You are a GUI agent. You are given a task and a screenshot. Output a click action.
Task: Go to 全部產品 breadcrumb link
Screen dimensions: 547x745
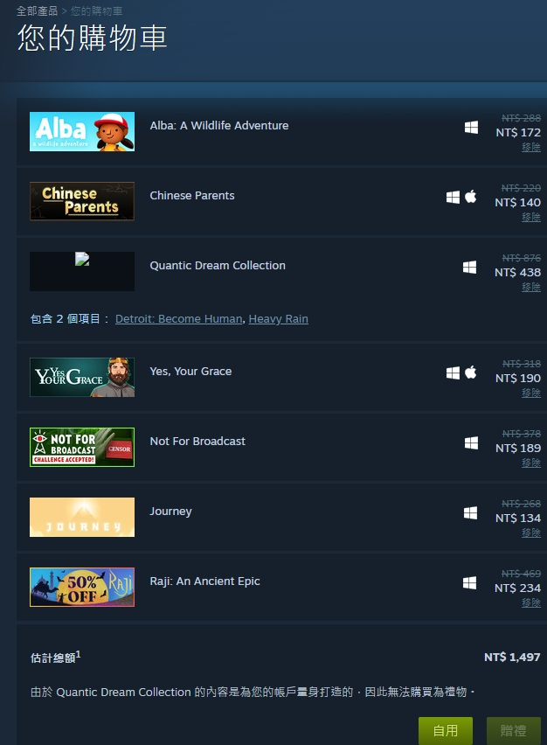pyautogui.click(x=37, y=10)
